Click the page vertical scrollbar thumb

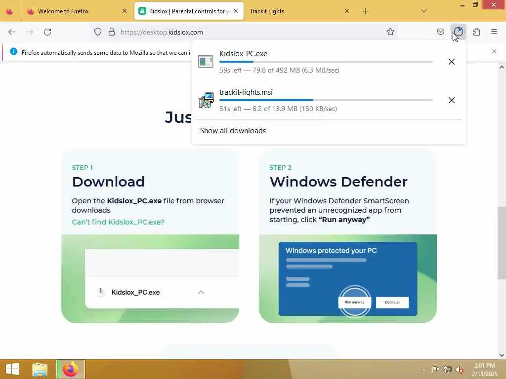[502, 243]
